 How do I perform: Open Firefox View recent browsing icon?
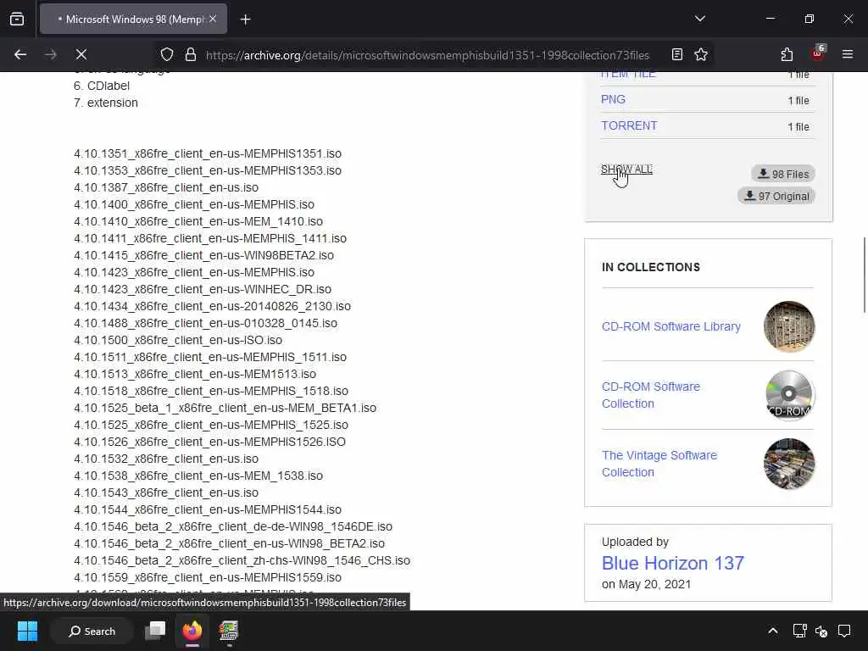[17, 19]
